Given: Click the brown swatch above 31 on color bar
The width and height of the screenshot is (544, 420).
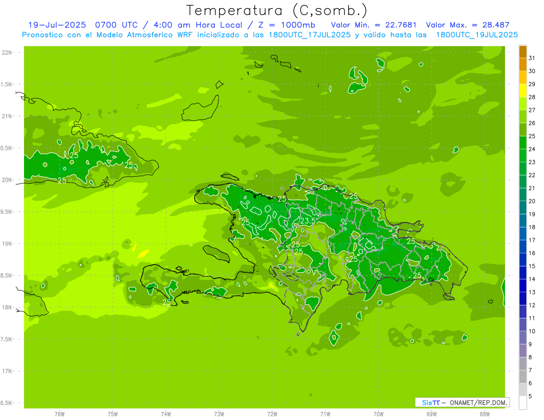Looking at the screenshot, I should pyautogui.click(x=523, y=51).
